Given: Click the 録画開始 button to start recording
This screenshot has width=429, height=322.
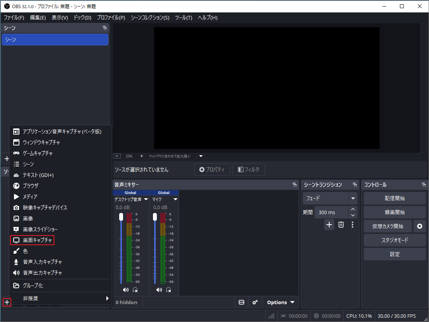Looking at the screenshot, I should pyautogui.click(x=394, y=212).
